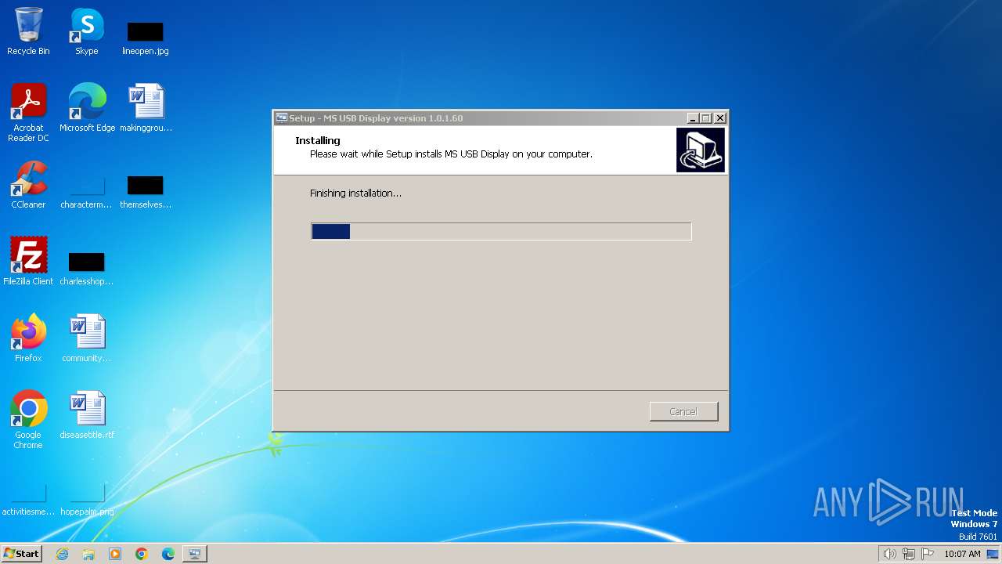This screenshot has width=1002, height=564.
Task: Click the Show desktop button
Action: pyautogui.click(x=993, y=554)
